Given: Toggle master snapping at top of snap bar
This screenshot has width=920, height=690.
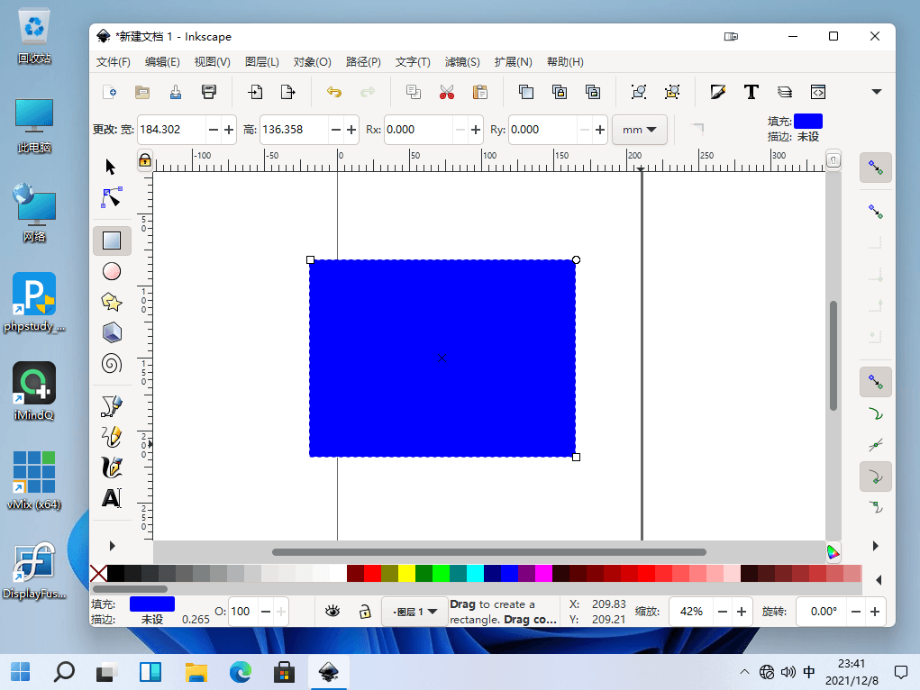Looking at the screenshot, I should click(x=876, y=168).
